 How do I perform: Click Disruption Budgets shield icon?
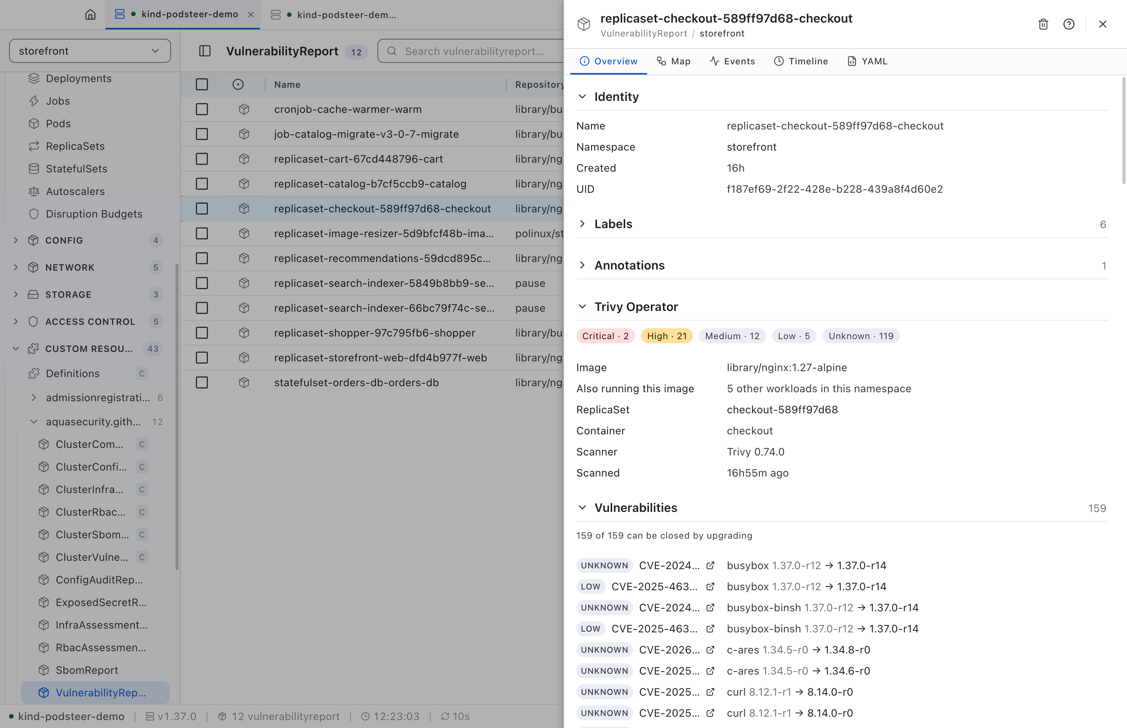coord(34,214)
